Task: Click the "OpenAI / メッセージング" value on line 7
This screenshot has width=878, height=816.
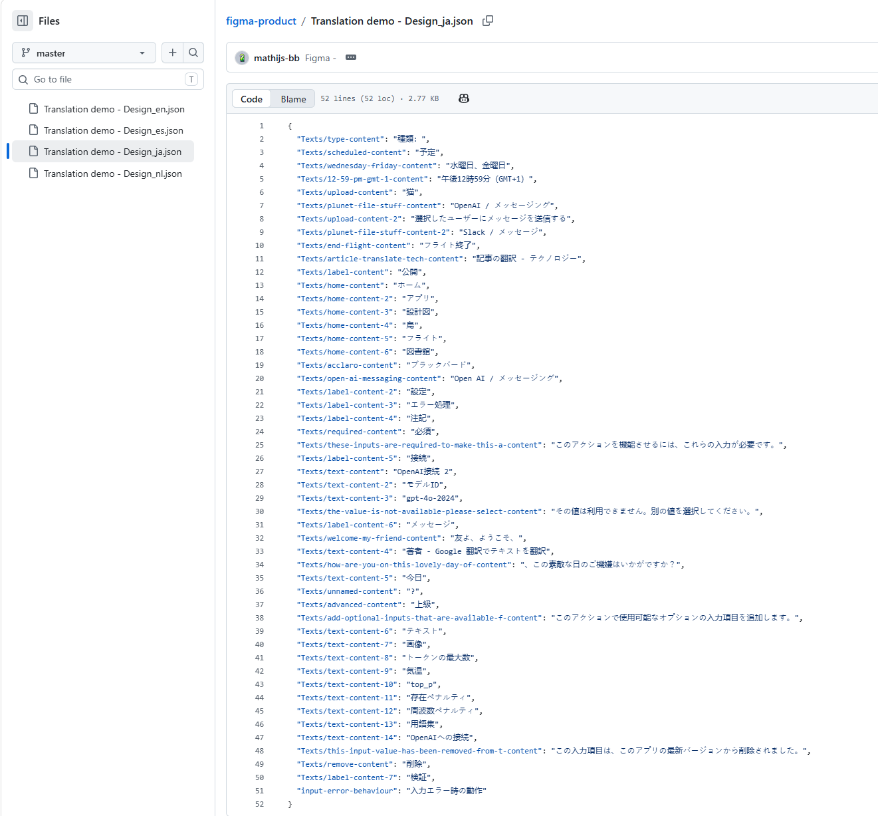Action: coord(504,205)
